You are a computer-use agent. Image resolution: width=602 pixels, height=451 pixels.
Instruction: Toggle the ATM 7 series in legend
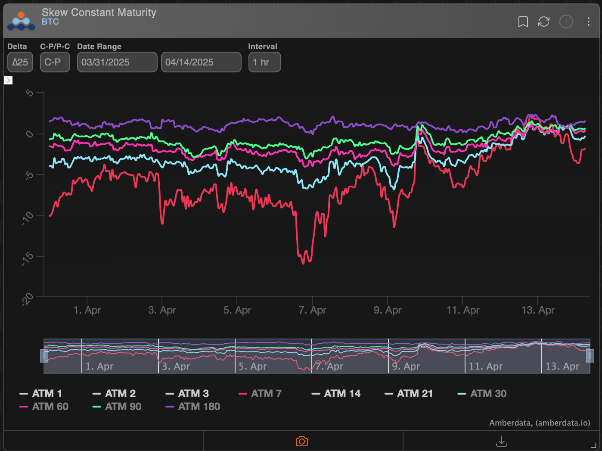[260, 394]
